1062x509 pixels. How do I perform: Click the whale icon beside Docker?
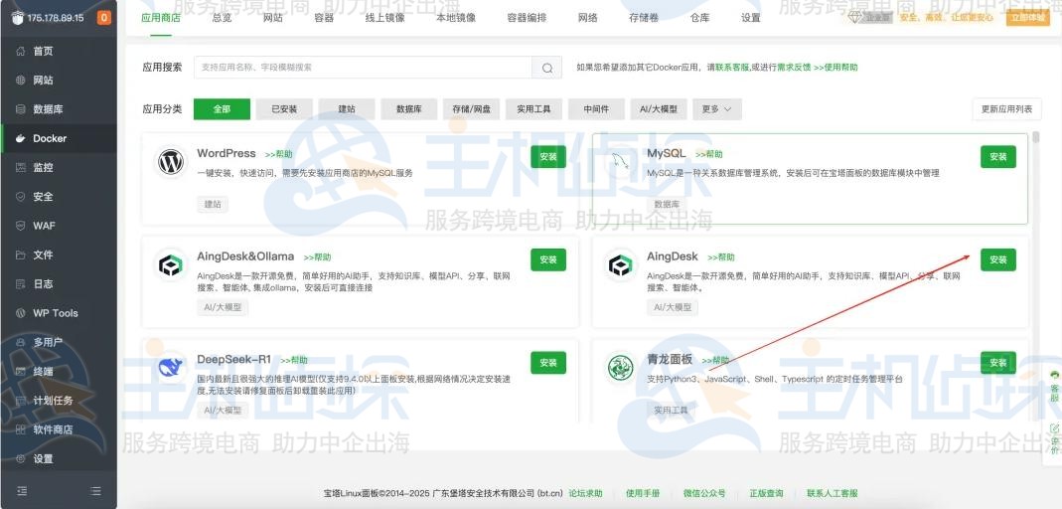20,138
